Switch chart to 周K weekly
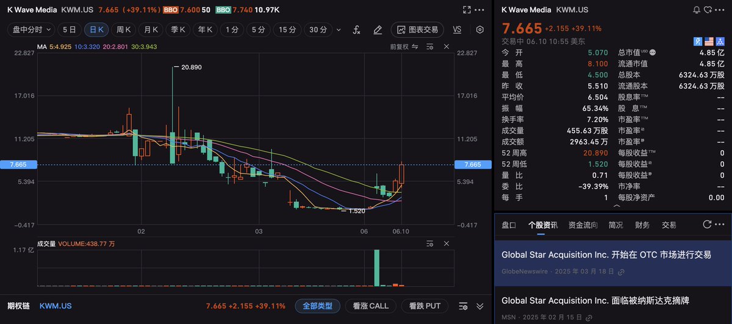Screen dimensions: 732x324 (x=124, y=29)
